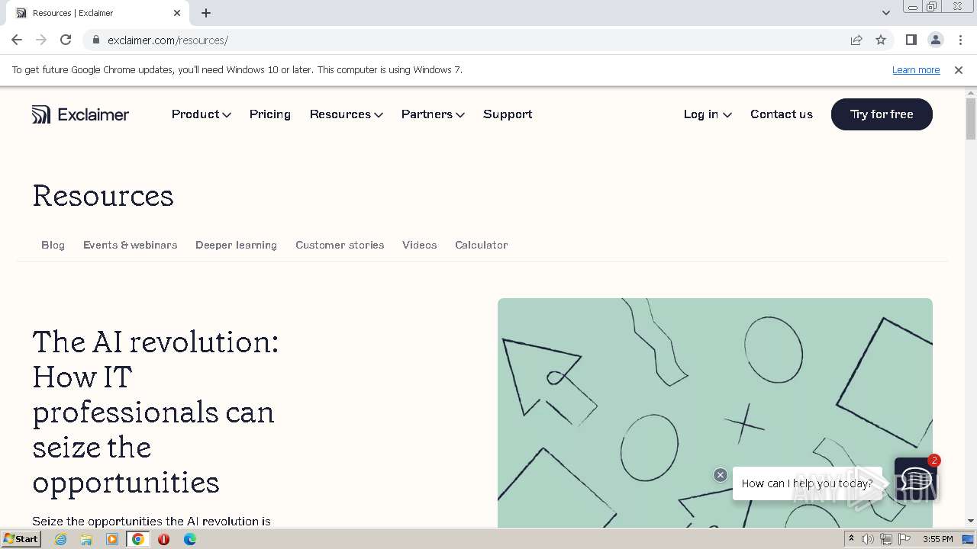Open the Windows Start menu
Viewport: 977px width, 549px height.
pyautogui.click(x=21, y=539)
